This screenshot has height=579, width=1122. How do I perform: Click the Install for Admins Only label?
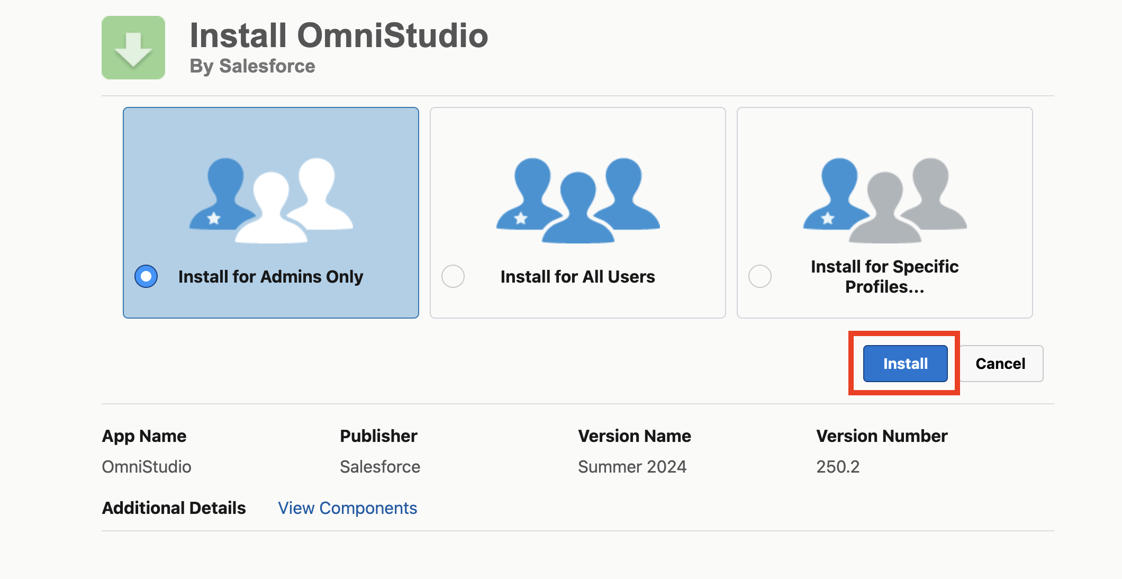point(270,276)
